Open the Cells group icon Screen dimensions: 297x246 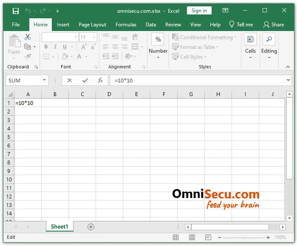[250, 40]
